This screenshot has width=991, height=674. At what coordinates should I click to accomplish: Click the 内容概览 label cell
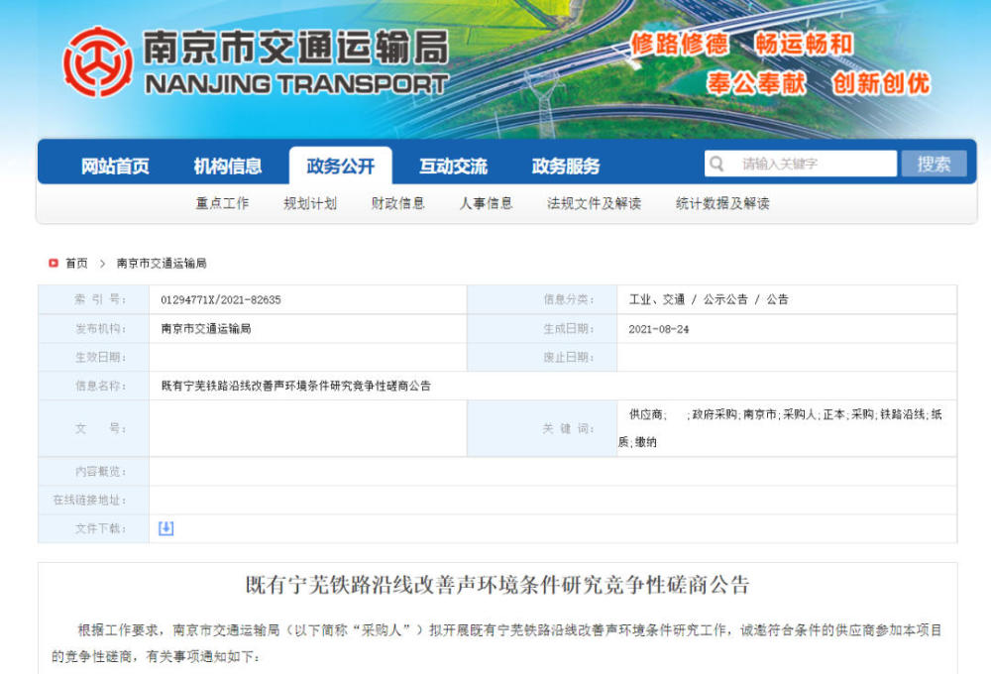(93, 472)
